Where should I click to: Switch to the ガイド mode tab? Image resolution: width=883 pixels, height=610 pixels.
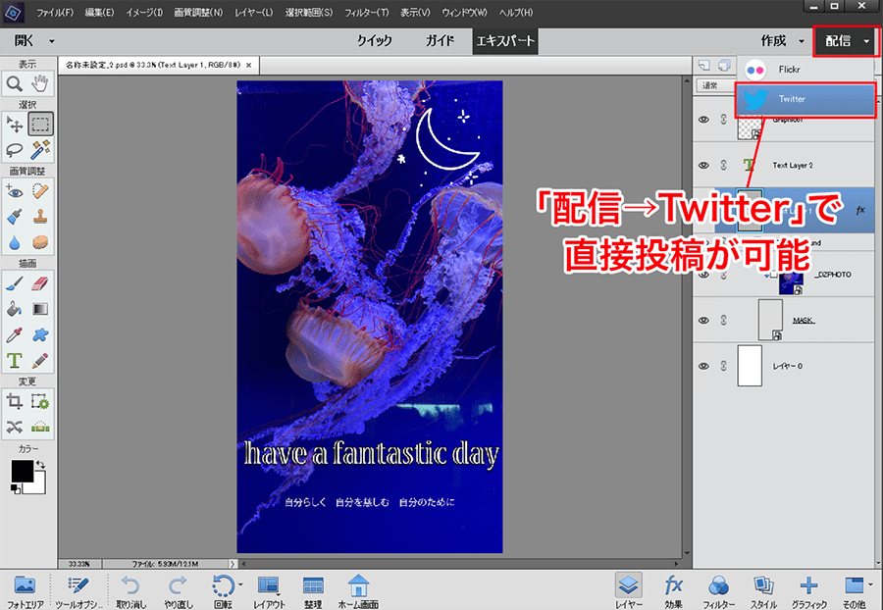(x=440, y=41)
